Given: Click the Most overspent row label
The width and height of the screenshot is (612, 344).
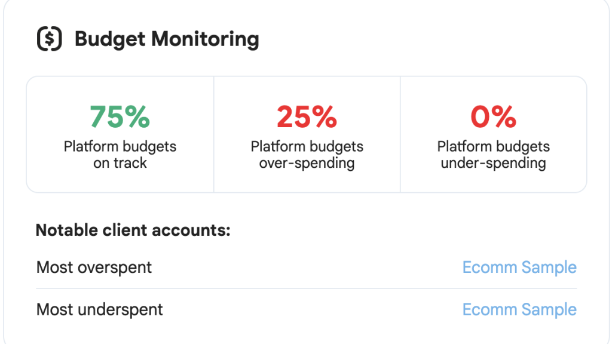Looking at the screenshot, I should point(94,268).
